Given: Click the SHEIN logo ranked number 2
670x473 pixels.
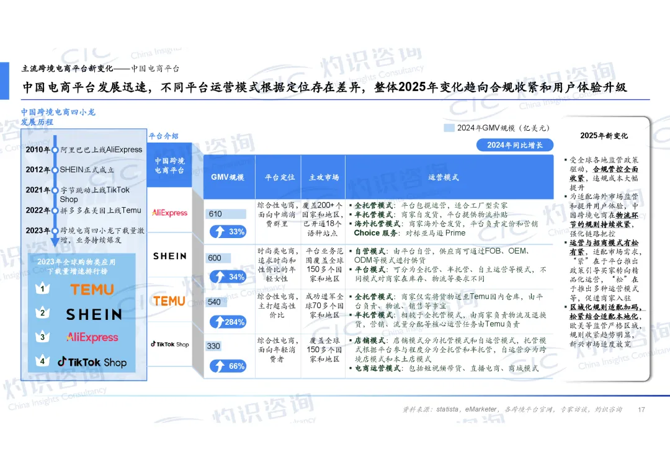Looking at the screenshot, I should [94, 315].
